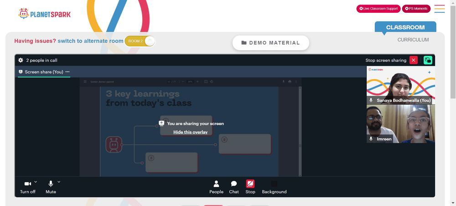Open the hamburger menu at top right
Viewport: 456px width, 206px height.
pyautogui.click(x=440, y=9)
